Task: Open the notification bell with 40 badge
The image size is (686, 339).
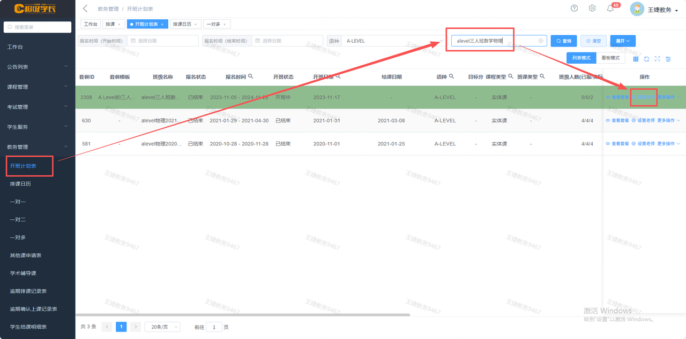Action: point(610,9)
